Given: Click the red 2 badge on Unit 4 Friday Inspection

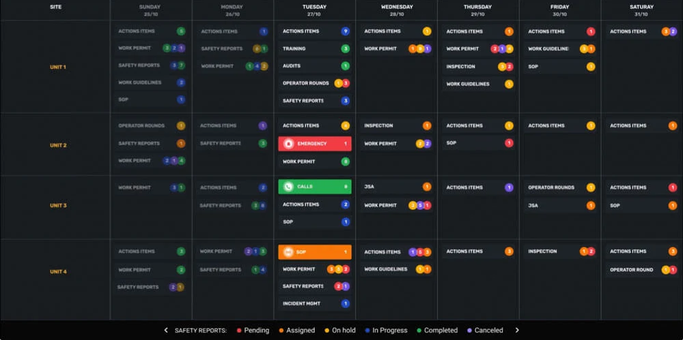Looking at the screenshot, I should pyautogui.click(x=591, y=251).
